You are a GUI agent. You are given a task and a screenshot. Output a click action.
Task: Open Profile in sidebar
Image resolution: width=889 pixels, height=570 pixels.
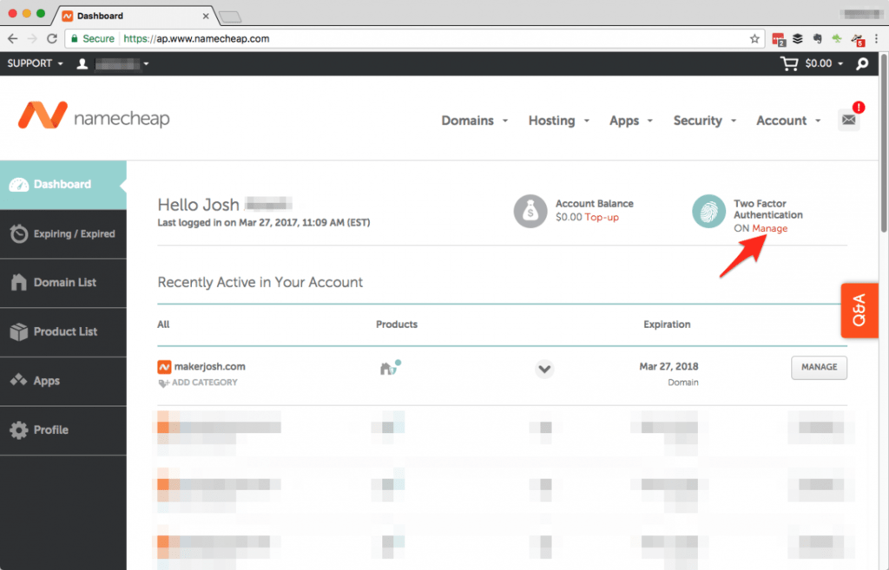tap(63, 430)
